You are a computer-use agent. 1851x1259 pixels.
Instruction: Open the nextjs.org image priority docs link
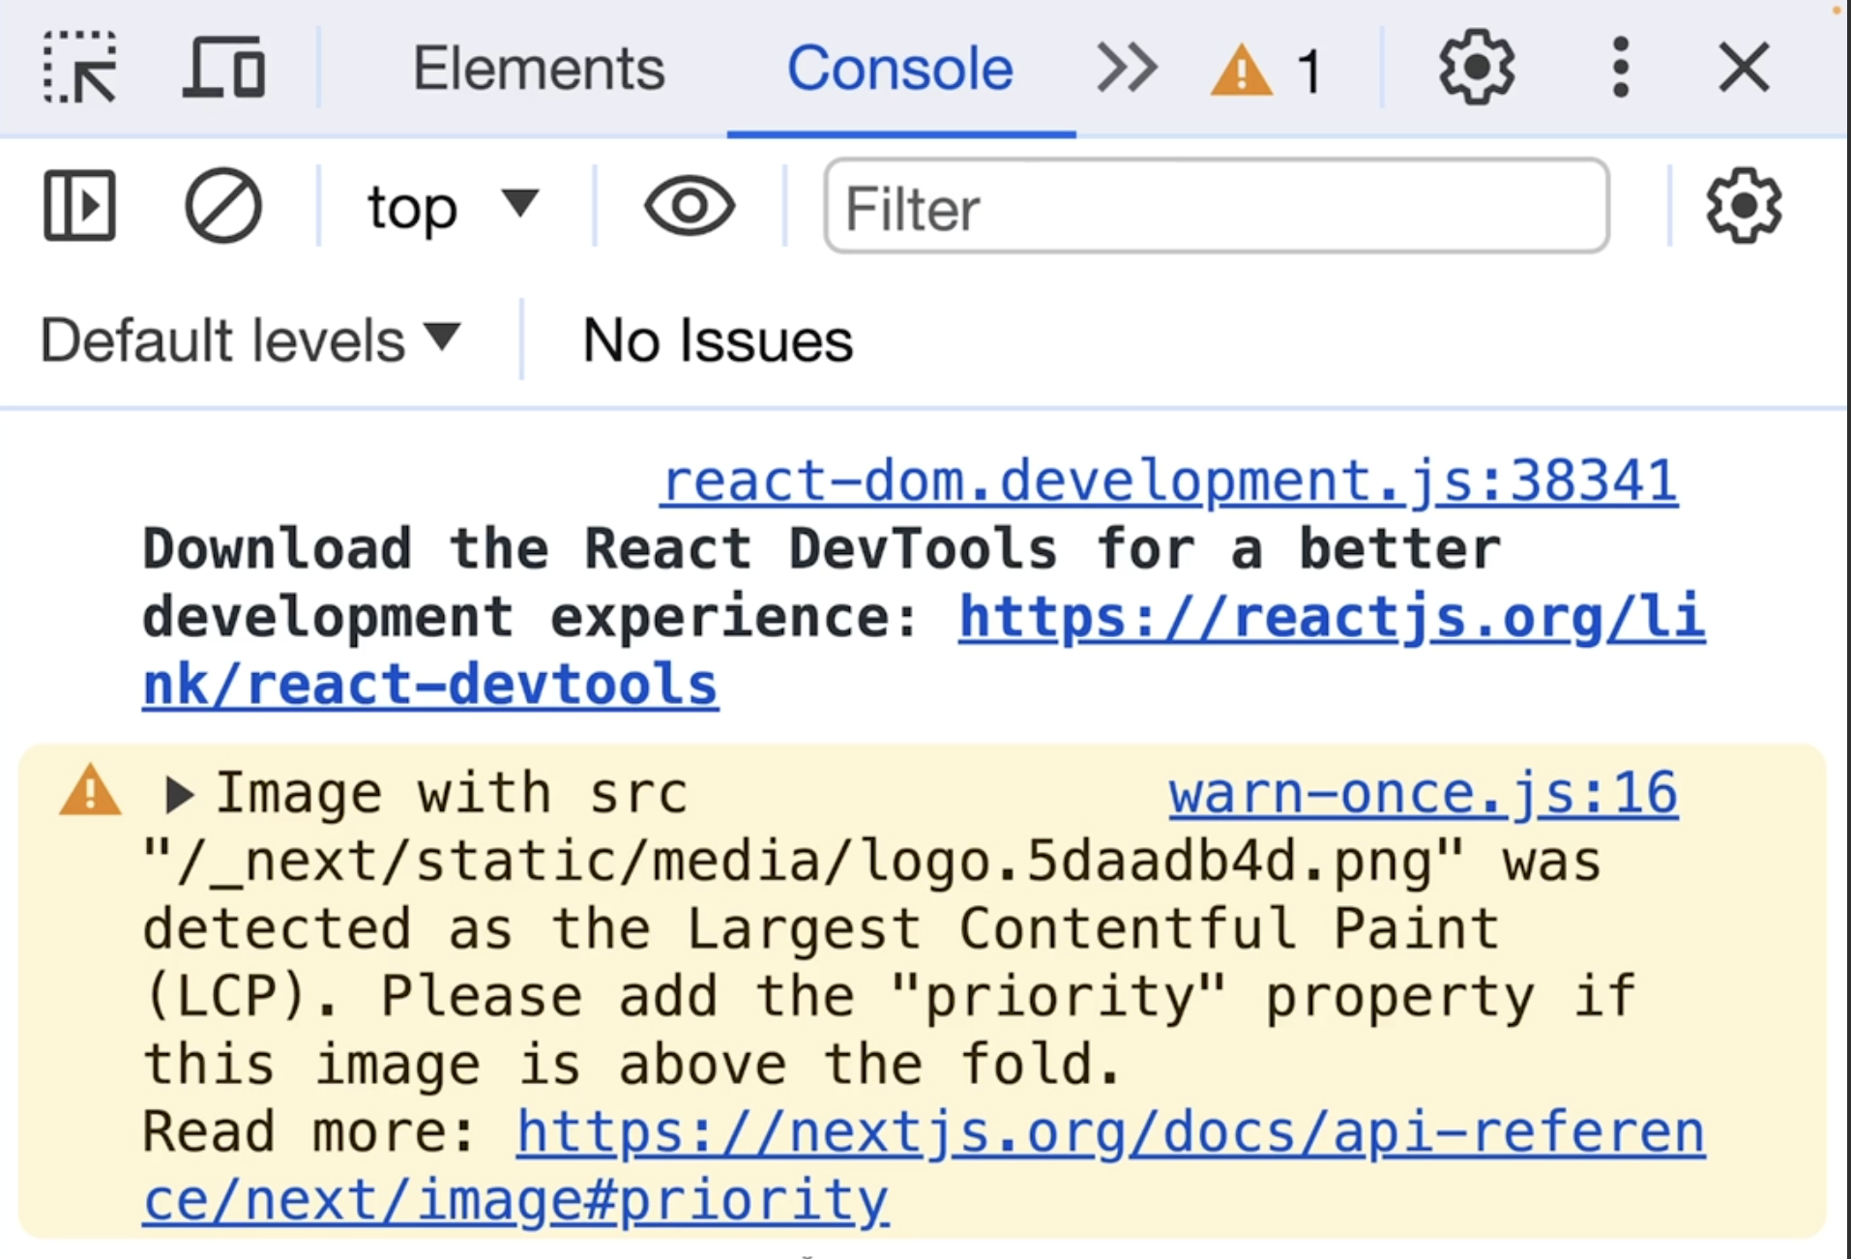924,1166
